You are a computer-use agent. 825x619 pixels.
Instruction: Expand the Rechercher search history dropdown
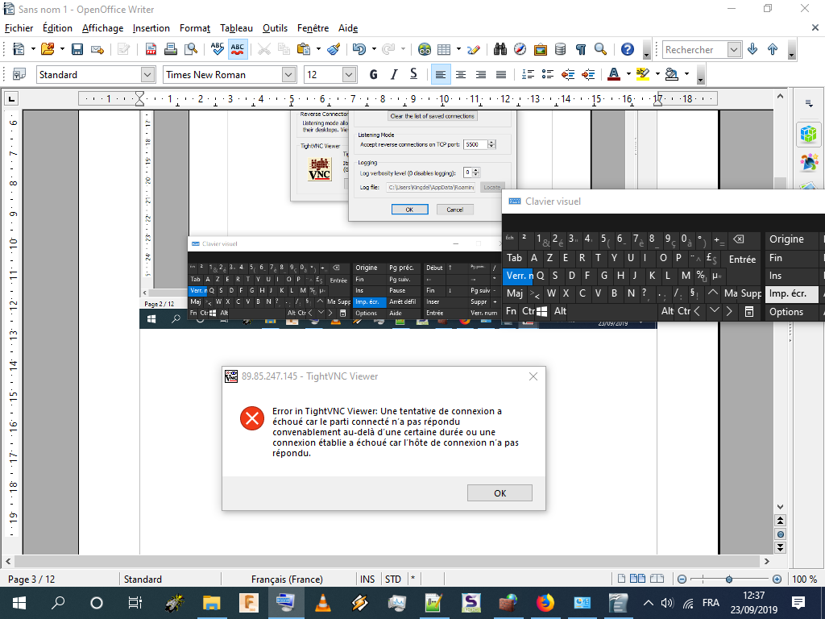[734, 49]
